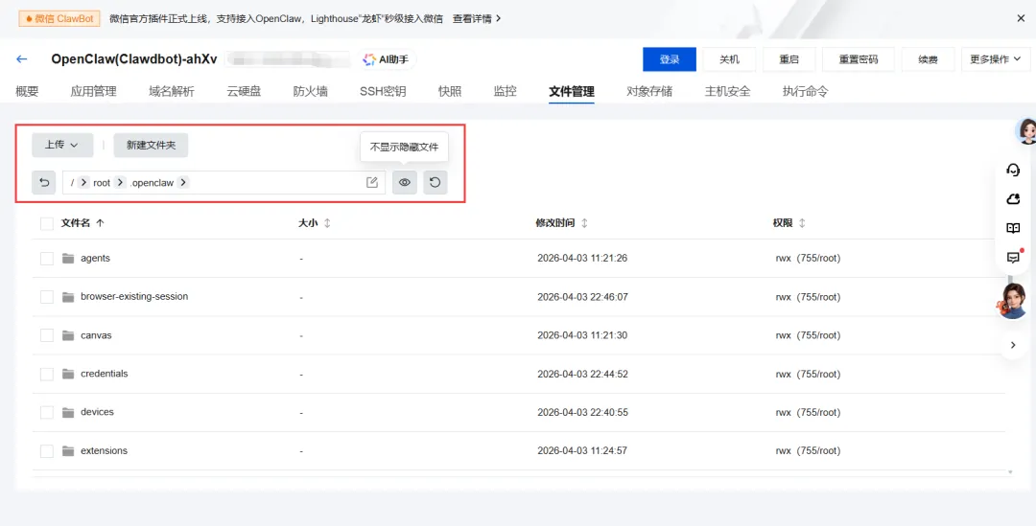This screenshot has width=1036, height=526.
Task: Toggle hidden files with the eye icon
Action: click(x=405, y=183)
